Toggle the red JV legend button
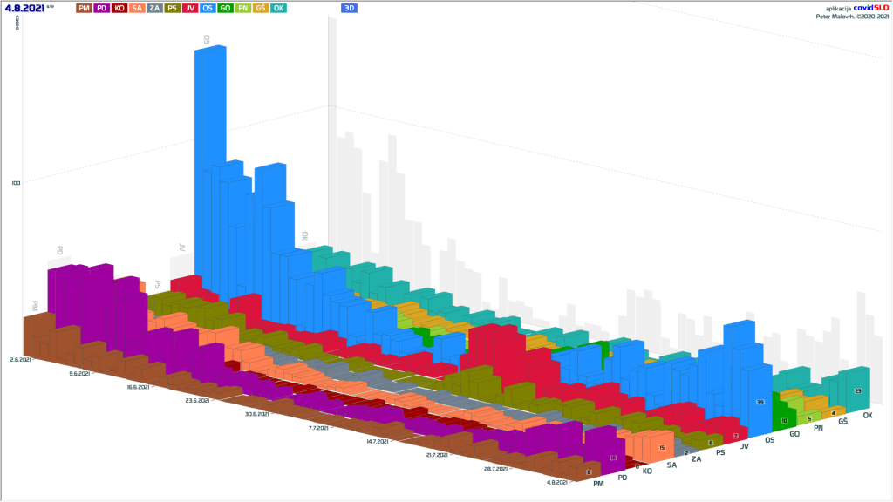893x502 pixels. 190,8
